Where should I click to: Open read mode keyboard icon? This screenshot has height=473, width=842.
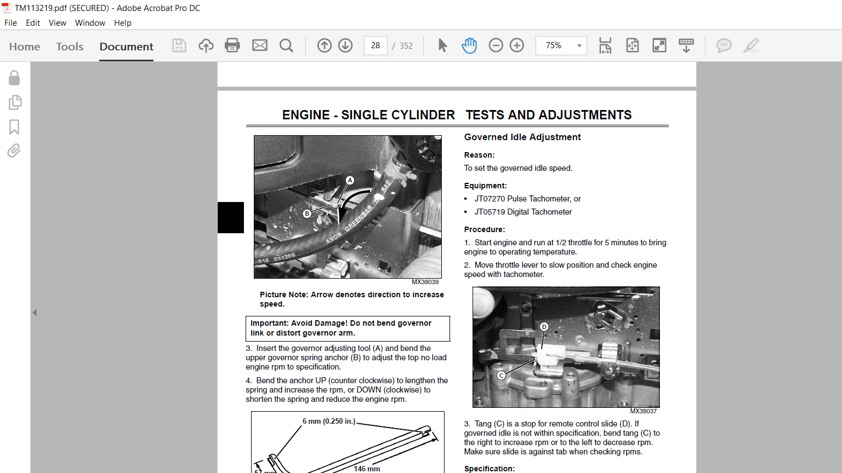(686, 45)
